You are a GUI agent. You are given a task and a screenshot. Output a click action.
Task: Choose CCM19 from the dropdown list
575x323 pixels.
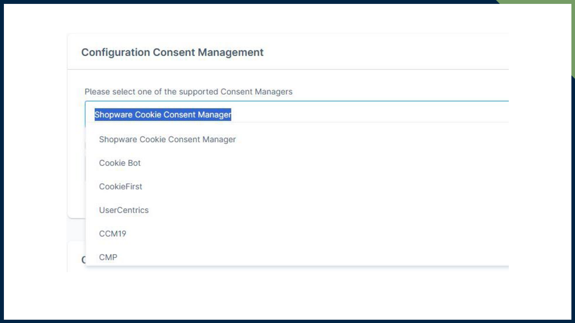113,234
